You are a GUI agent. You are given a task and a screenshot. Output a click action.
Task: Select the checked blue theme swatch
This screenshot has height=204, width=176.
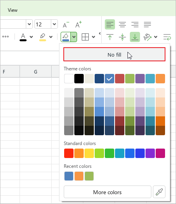pos(110,79)
